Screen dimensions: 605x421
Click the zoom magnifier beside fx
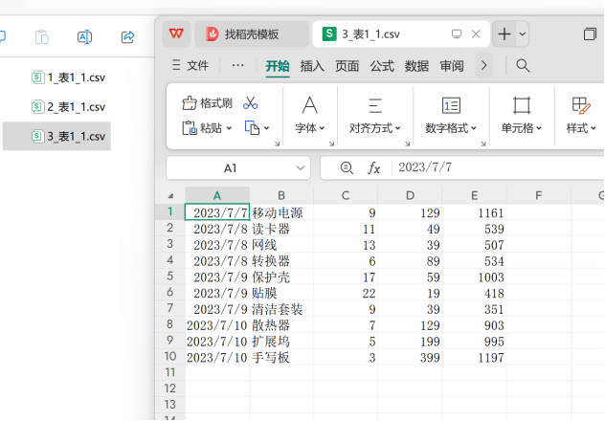pyautogui.click(x=347, y=167)
